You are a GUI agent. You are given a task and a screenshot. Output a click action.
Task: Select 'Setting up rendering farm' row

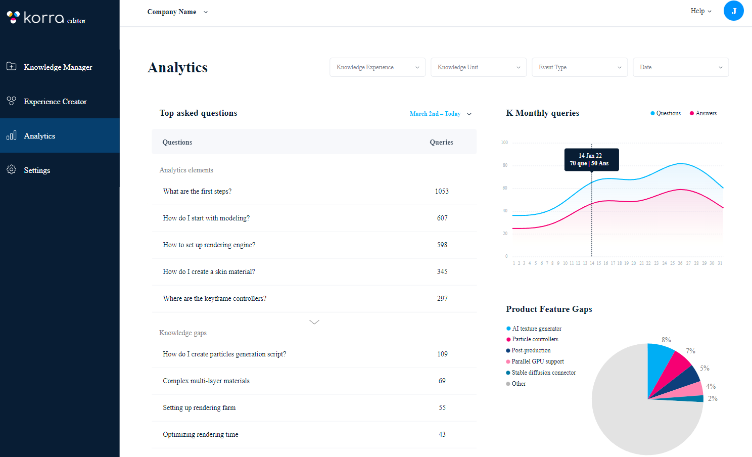(x=314, y=408)
